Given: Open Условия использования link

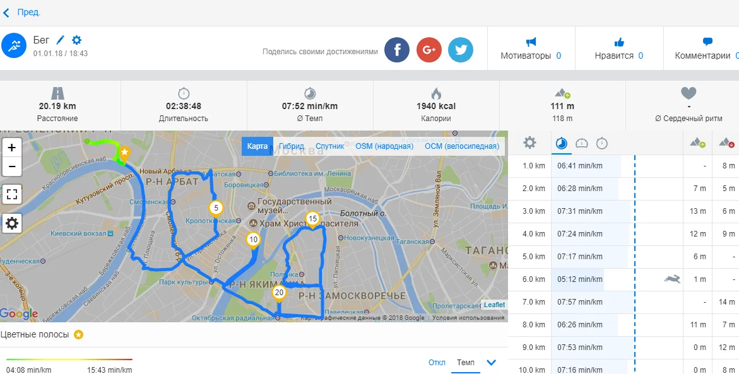Looking at the screenshot, I should (x=468, y=318).
